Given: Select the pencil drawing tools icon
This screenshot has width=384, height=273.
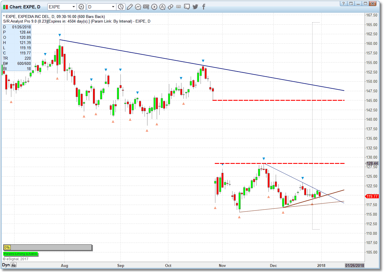Looking at the screenshot, I should [x=130, y=7].
